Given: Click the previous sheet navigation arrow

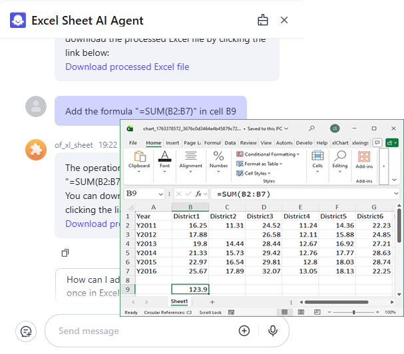Looking at the screenshot, I should [x=133, y=302].
